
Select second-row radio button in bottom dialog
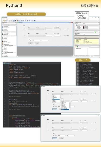(x=48, y=130)
